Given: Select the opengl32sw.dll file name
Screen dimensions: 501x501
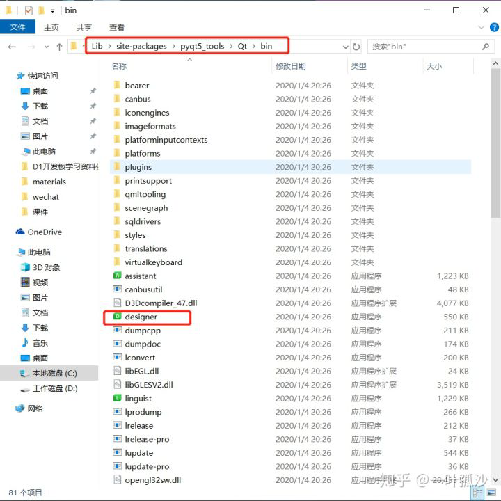Looking at the screenshot, I should [x=152, y=480].
